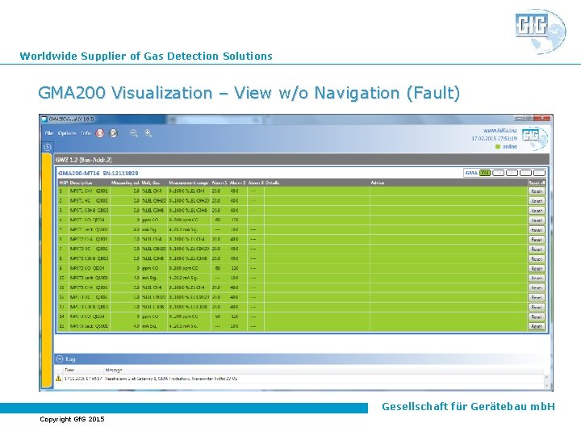Reset measuring point row 13

click(537, 307)
